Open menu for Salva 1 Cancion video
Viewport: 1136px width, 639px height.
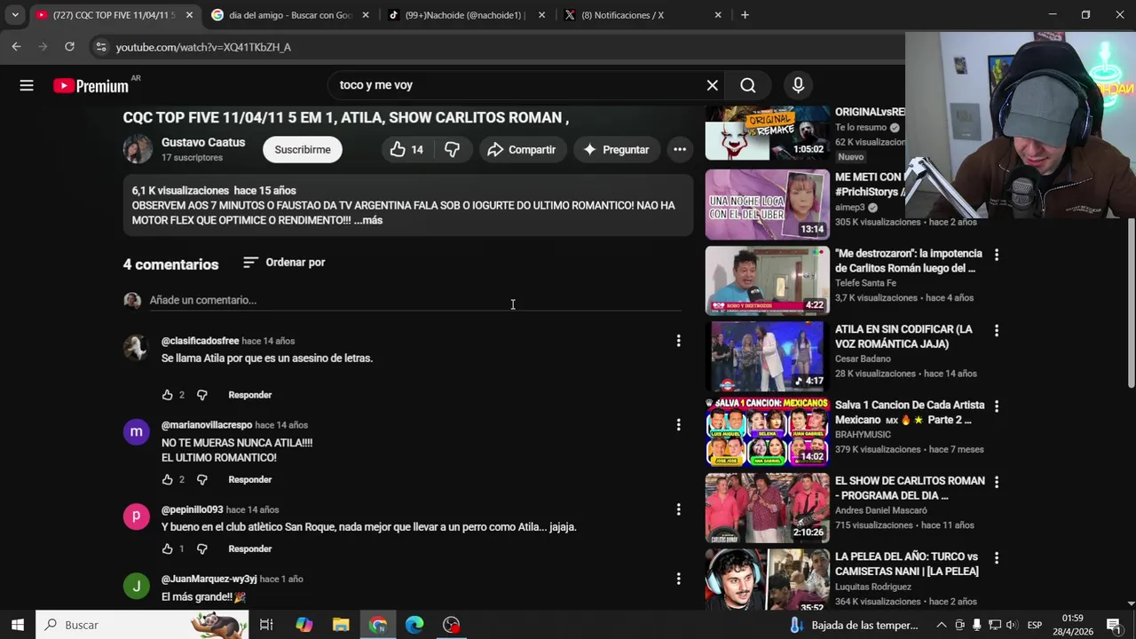[996, 406]
